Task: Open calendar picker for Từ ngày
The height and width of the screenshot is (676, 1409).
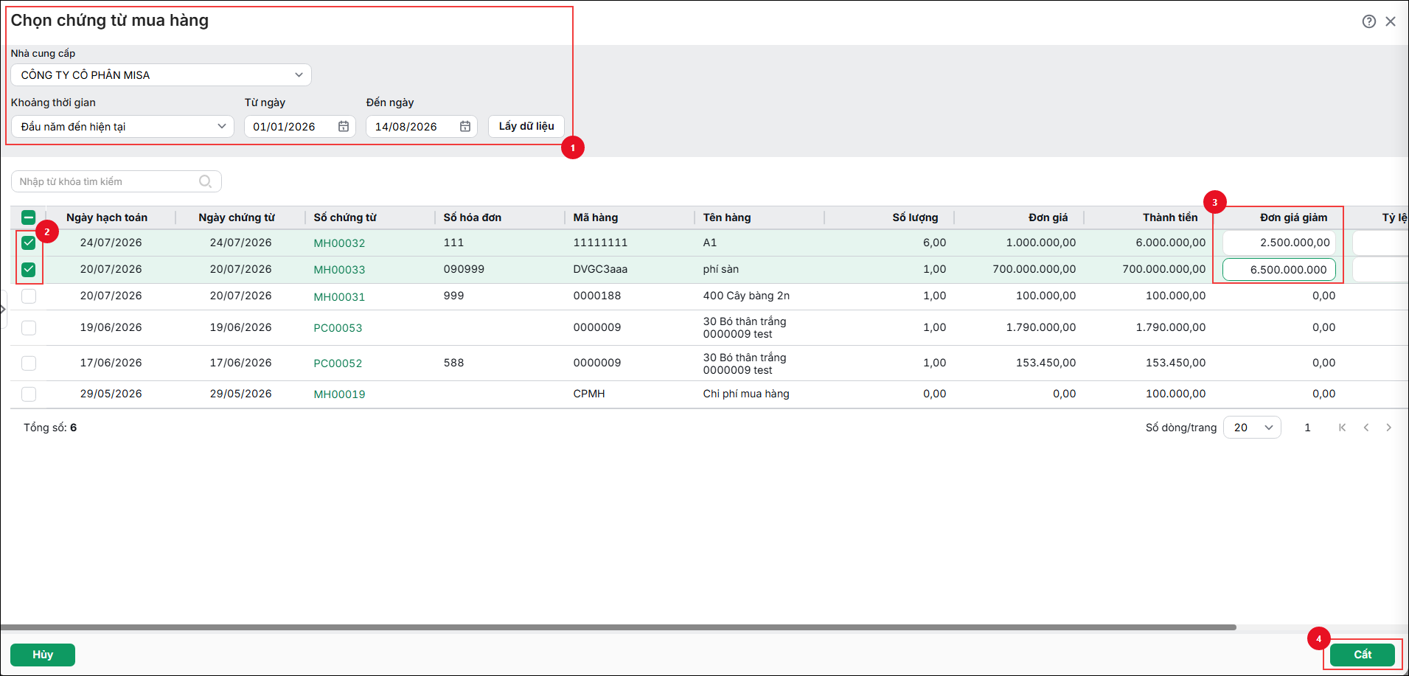Action: pyautogui.click(x=344, y=127)
